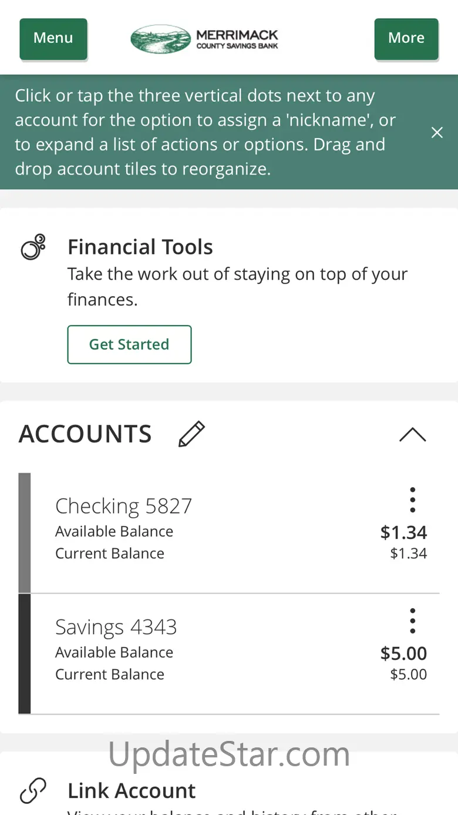Viewport: 458px width, 815px height.
Task: Click the Merrimack County Savings Bank logo
Action: tap(204, 39)
